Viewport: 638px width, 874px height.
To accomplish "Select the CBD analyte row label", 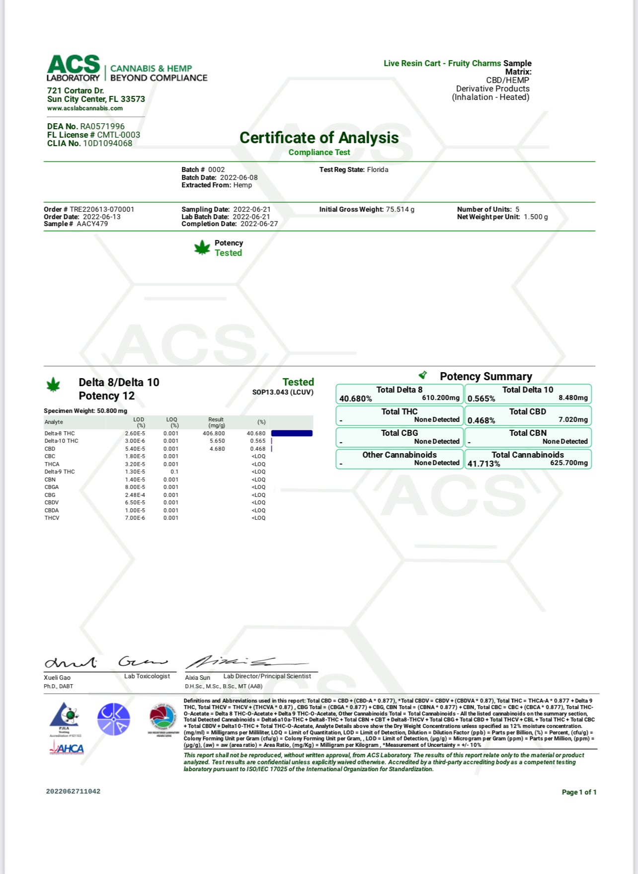I will click(x=50, y=449).
